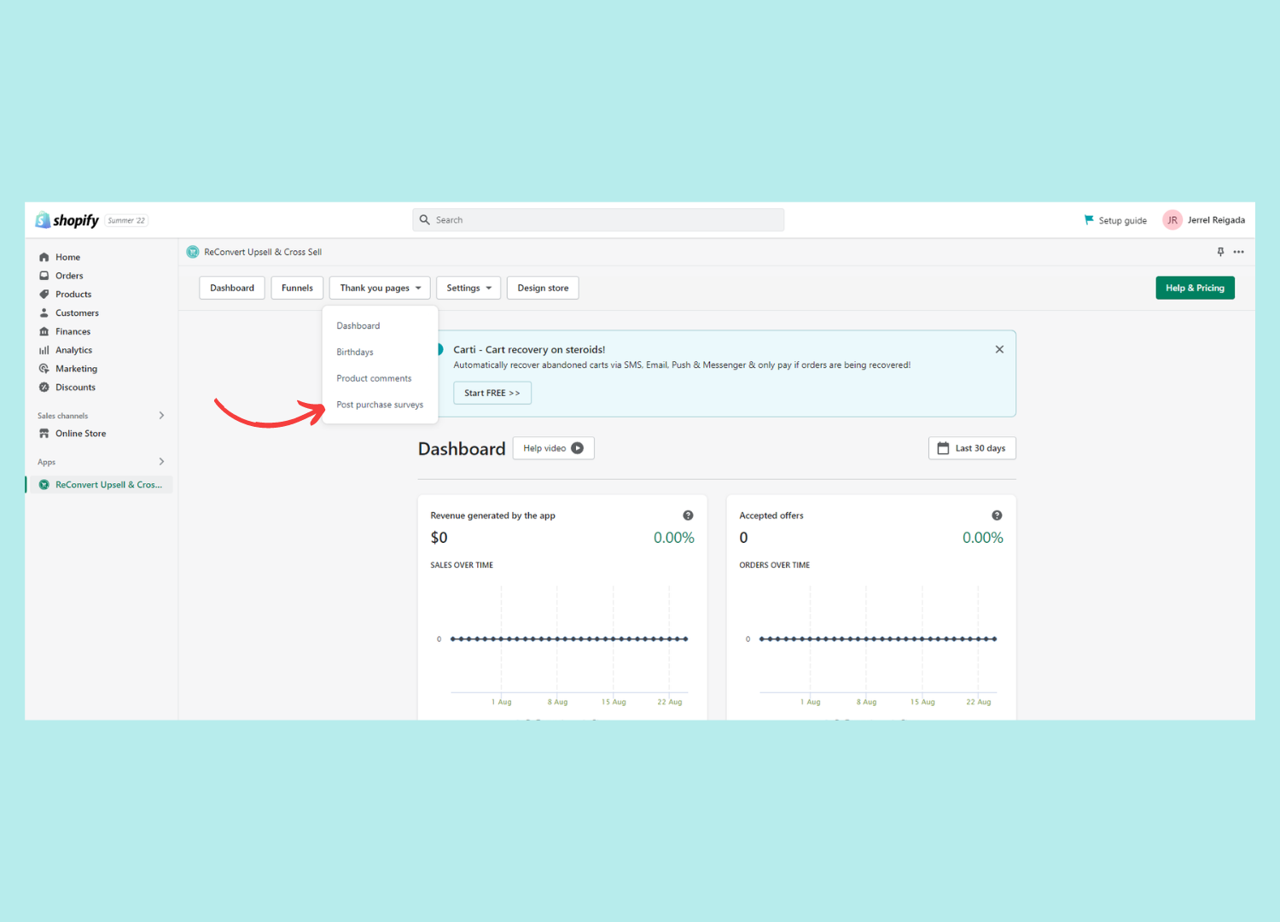The height and width of the screenshot is (922, 1280).
Task: Open Marketing in the sidebar
Action: click(x=76, y=369)
